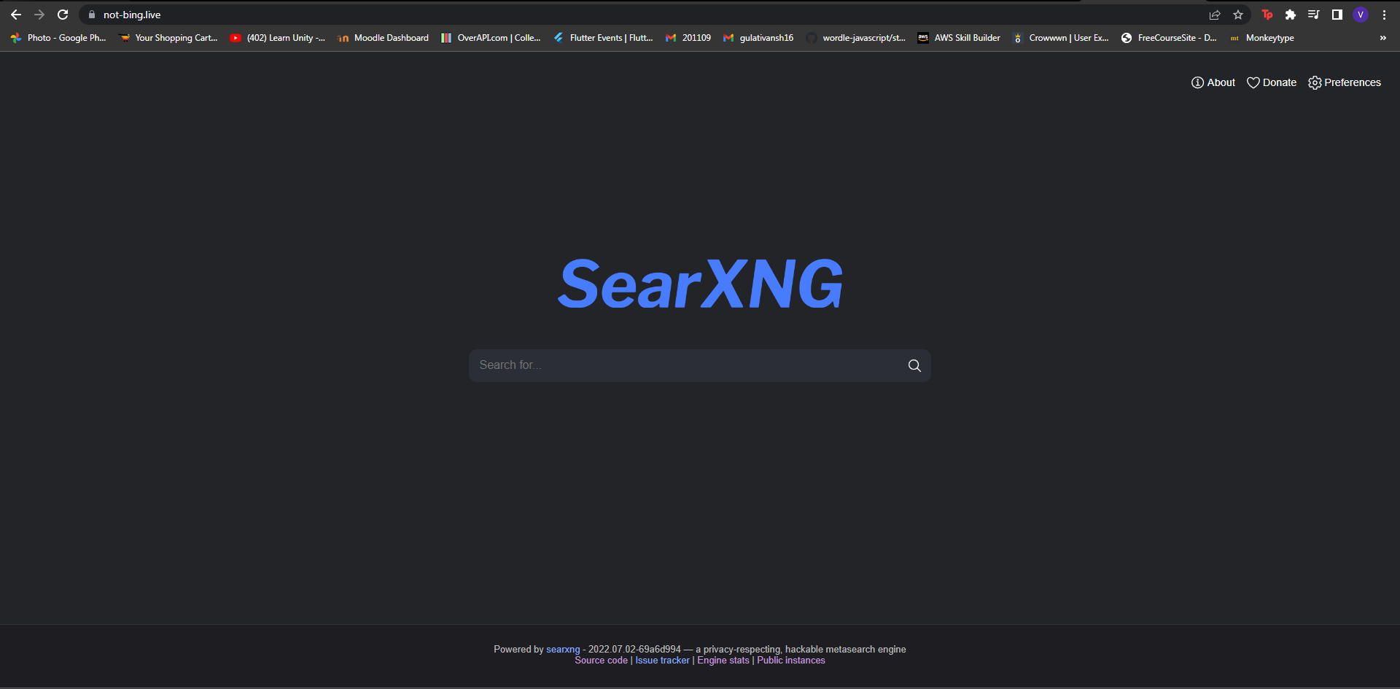This screenshot has width=1400, height=689.
Task: Go back using browser back arrow
Action: coord(16,15)
